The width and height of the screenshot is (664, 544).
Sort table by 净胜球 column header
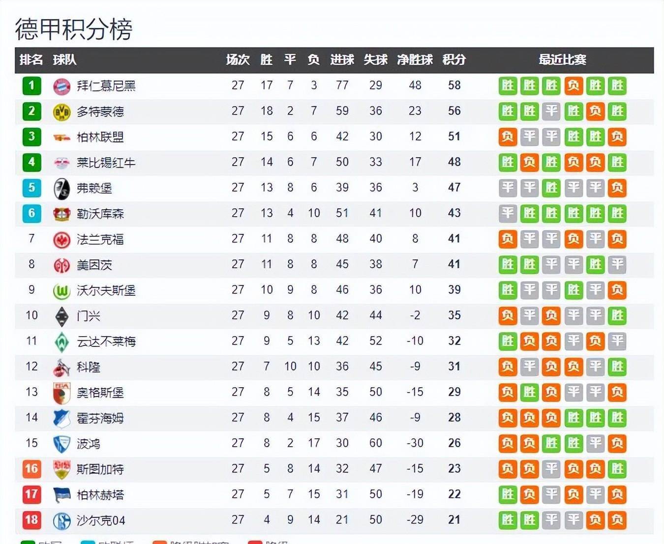click(x=415, y=60)
